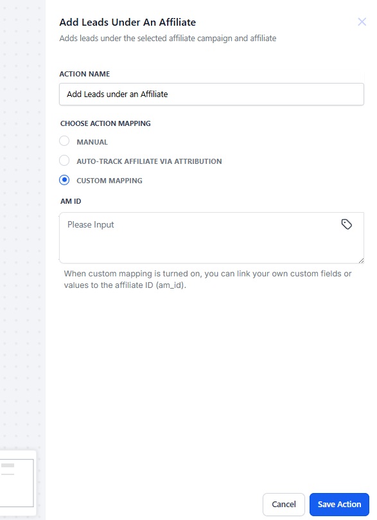Select the Manual mapping radio button
The image size is (377, 520).
point(64,141)
